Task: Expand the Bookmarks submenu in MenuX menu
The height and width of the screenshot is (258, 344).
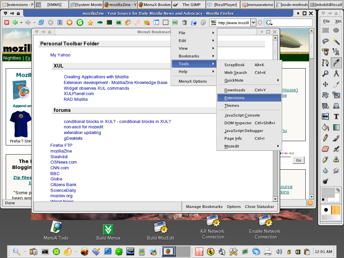Action: [x=194, y=56]
